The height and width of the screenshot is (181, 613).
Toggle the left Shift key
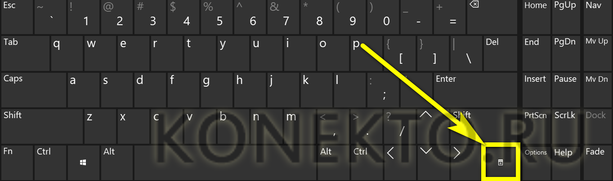point(41,126)
